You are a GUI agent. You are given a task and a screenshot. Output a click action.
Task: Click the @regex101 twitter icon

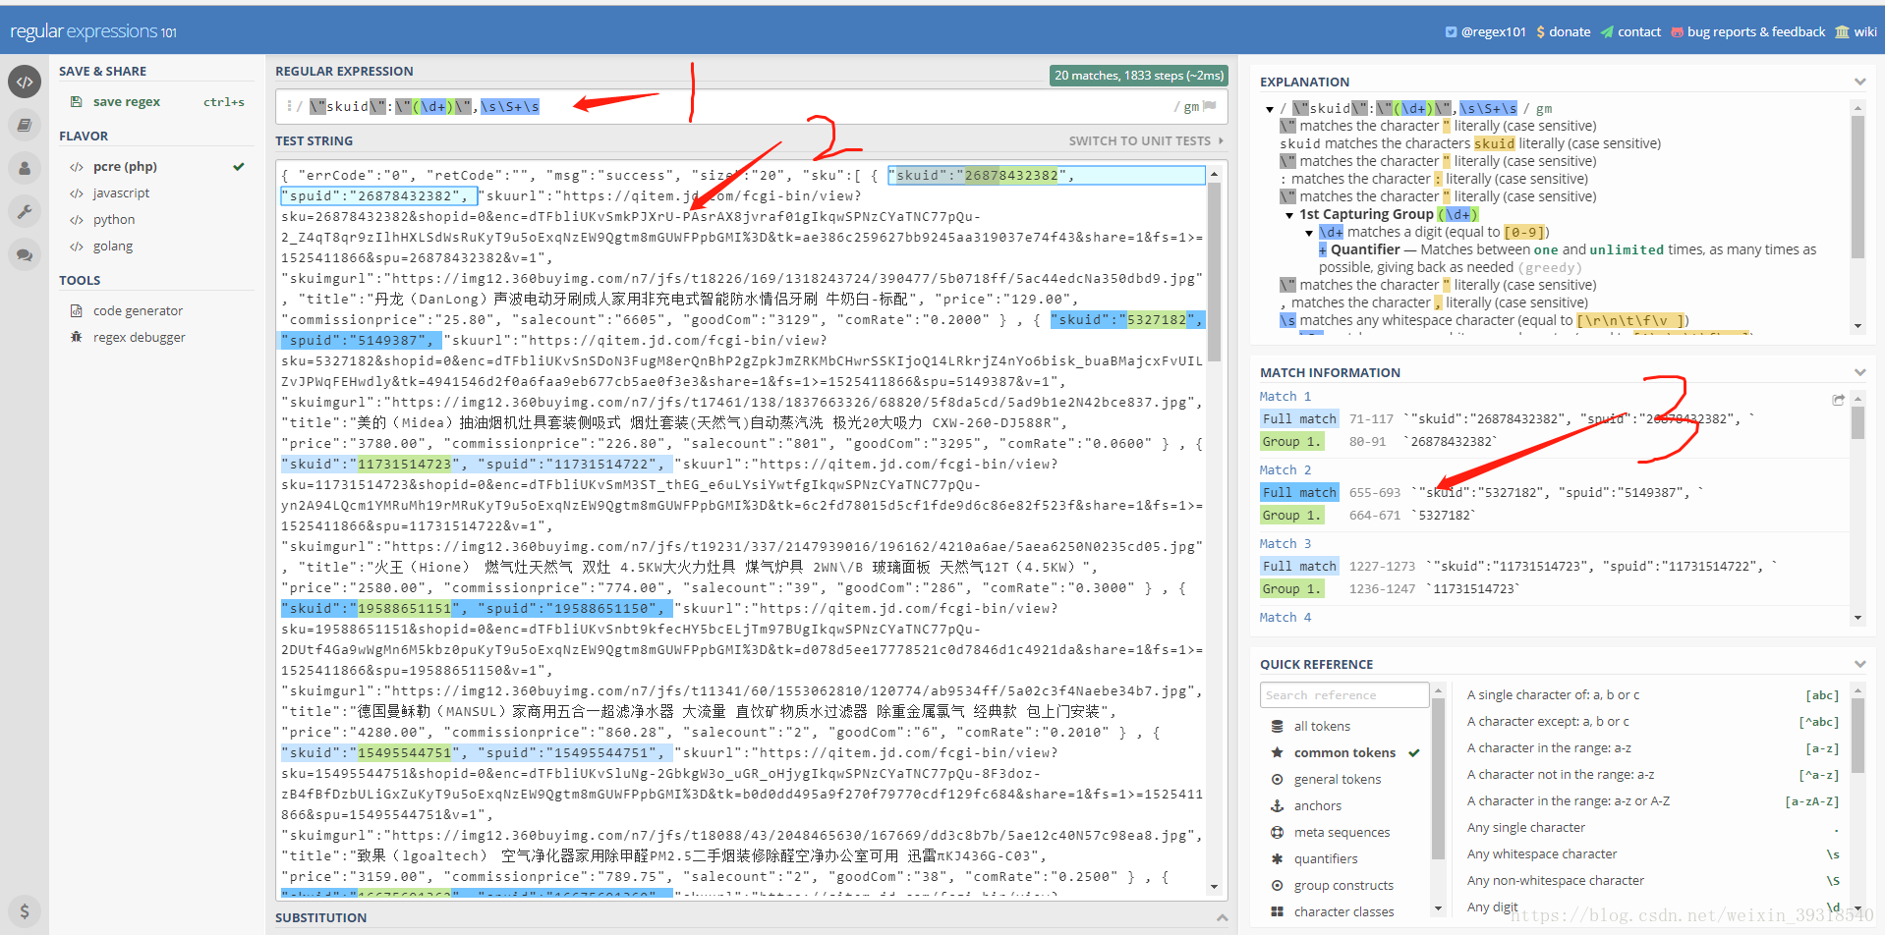(1451, 31)
